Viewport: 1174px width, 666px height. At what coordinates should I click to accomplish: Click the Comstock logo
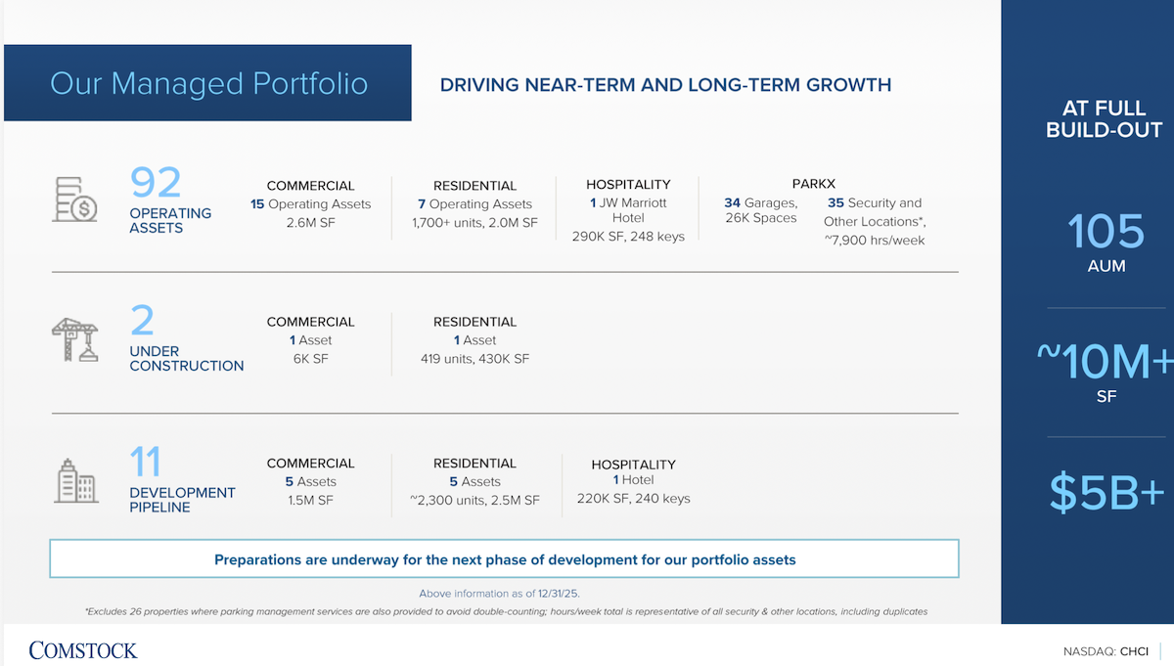[x=83, y=650]
